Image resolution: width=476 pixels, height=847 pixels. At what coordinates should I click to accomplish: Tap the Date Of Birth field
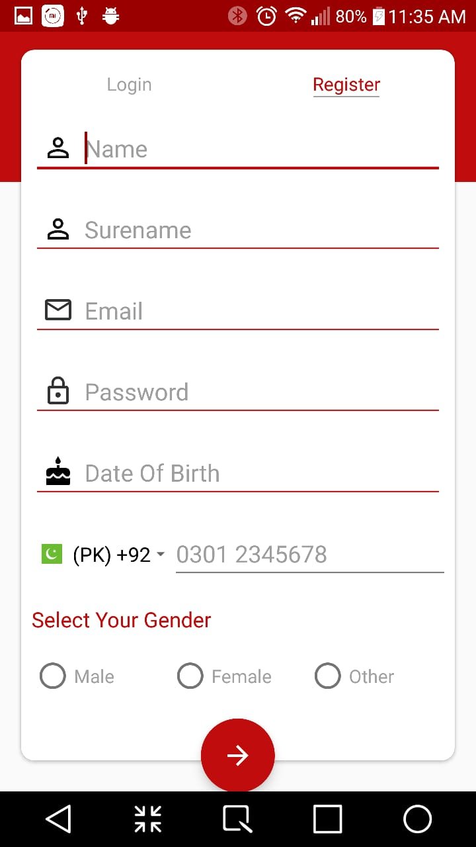coord(260,473)
